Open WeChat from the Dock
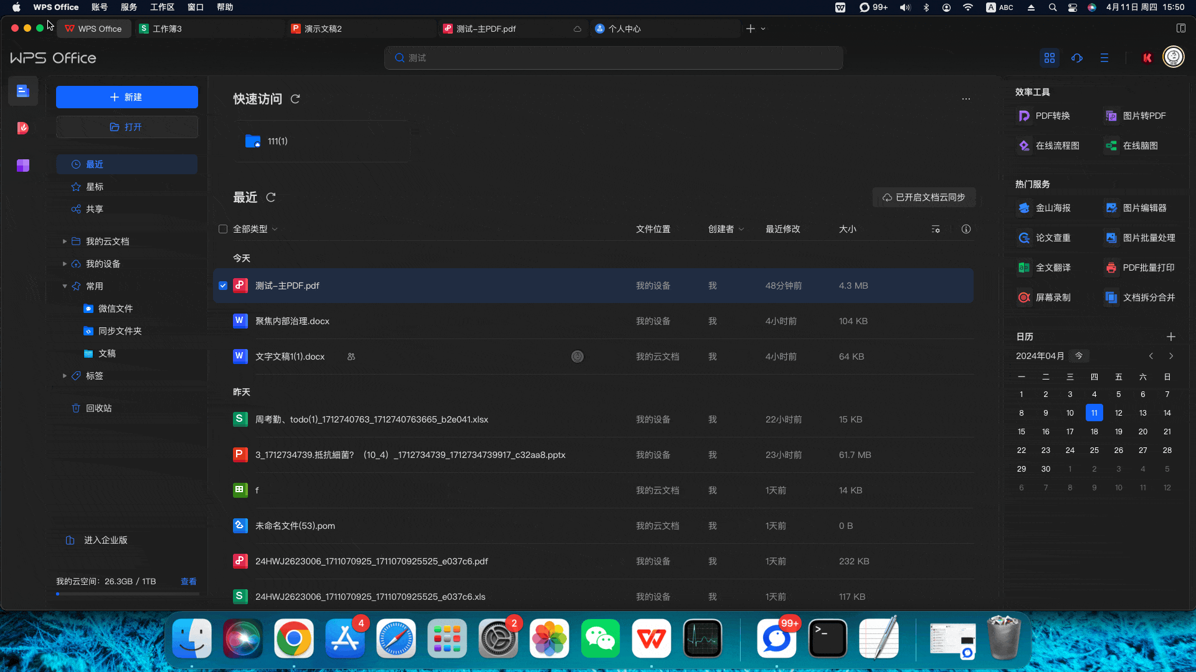Image resolution: width=1196 pixels, height=672 pixels. click(600, 638)
